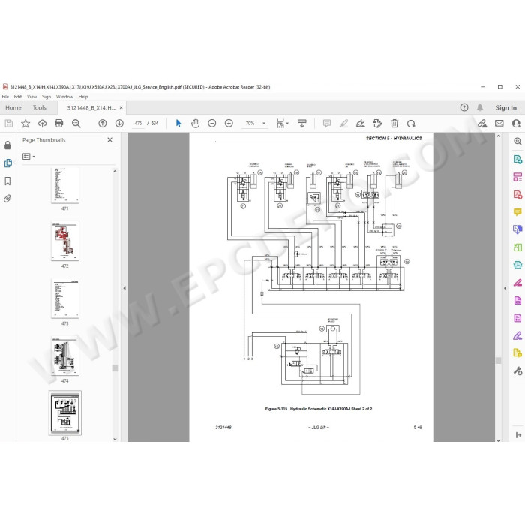Click the document vertical scrollbar thumb
525x525 pixels.
tap(498, 360)
